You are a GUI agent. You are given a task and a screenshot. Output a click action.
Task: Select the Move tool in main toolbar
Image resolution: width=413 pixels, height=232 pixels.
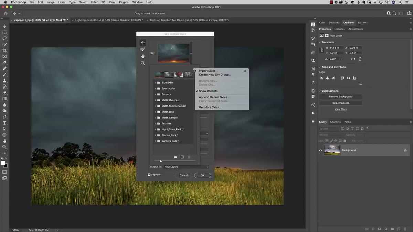point(4,26)
